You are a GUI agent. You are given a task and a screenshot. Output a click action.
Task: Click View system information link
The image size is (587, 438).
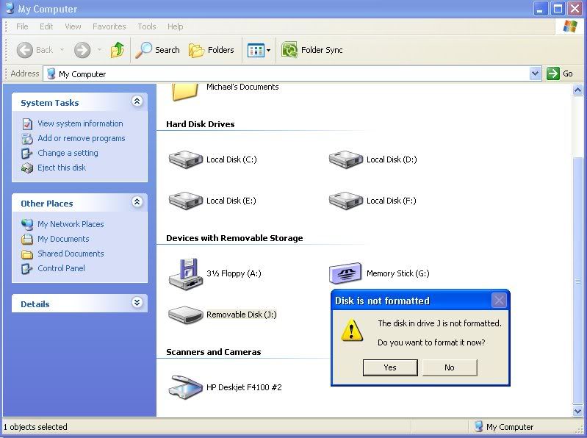click(x=80, y=123)
